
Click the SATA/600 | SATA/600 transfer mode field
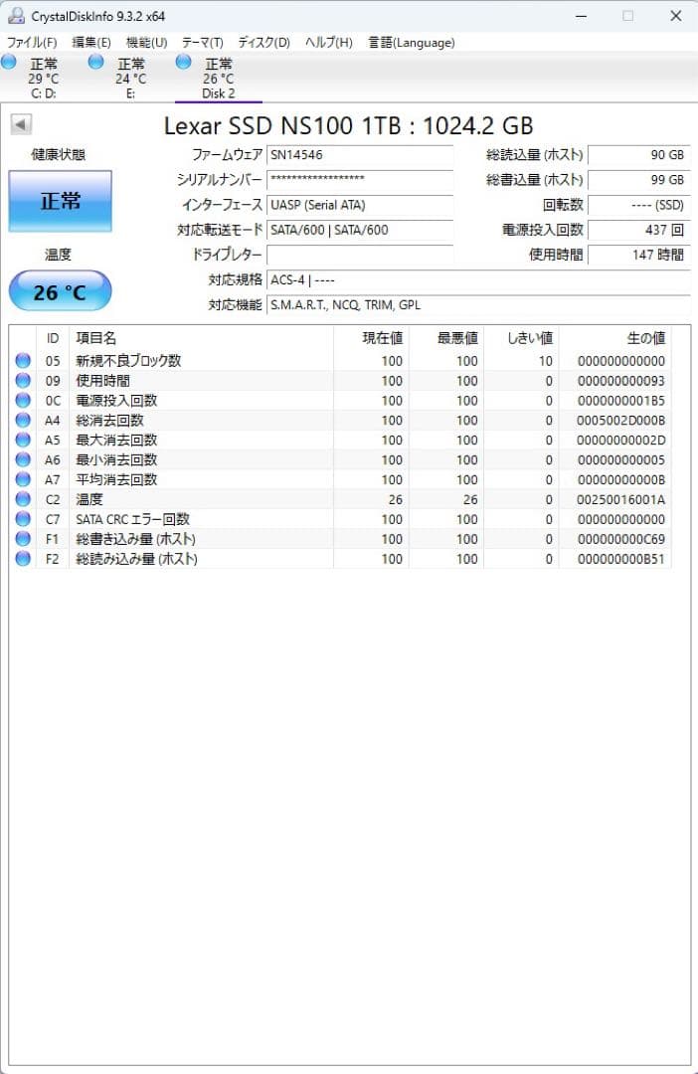click(360, 230)
